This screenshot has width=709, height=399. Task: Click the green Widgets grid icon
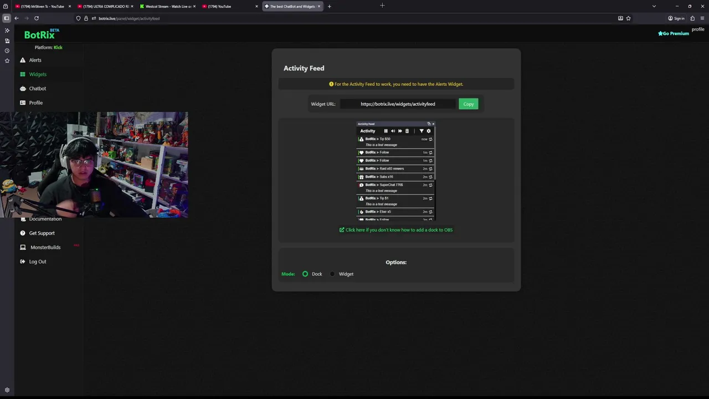pyautogui.click(x=23, y=74)
